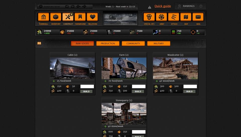Open the Relations heart icon
Screen dimensions: 241x137
click(92, 17)
